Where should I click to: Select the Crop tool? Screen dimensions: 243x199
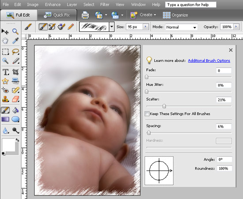pos(15,72)
